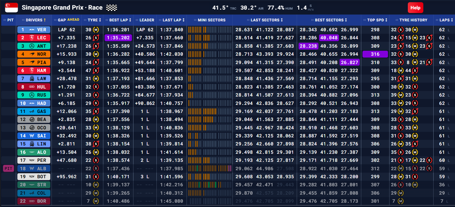455x207 pixels.
Task: Click the purple best sector time 26.827
Action: tap(349, 62)
